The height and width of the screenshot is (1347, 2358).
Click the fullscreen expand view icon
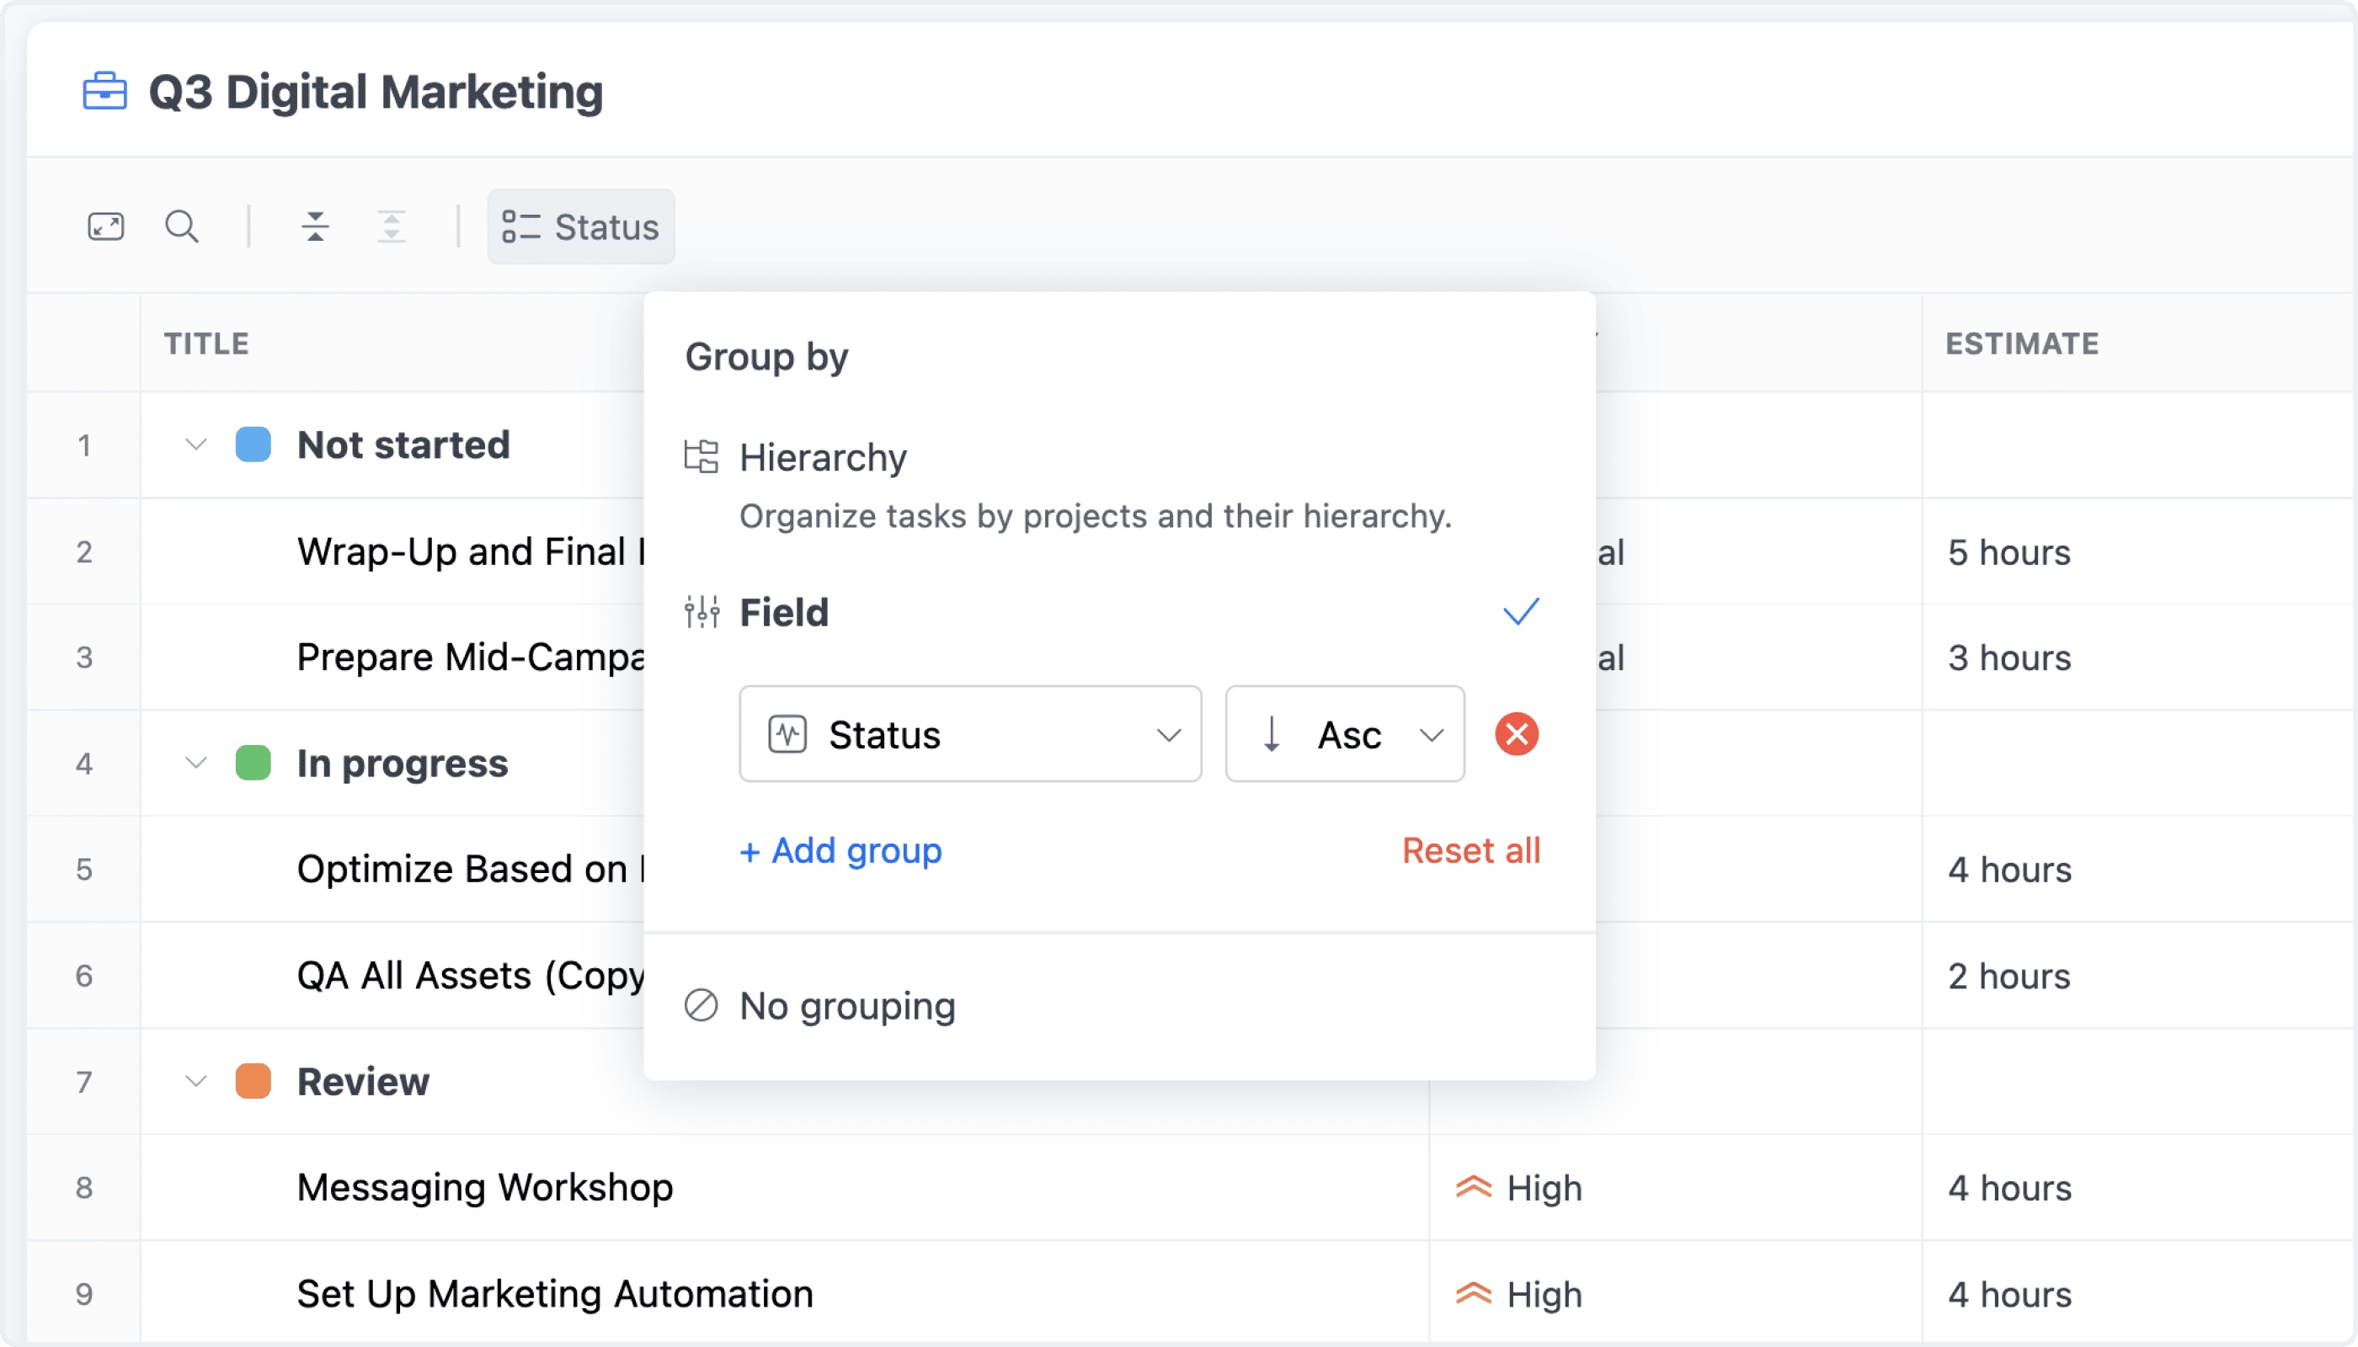(105, 226)
